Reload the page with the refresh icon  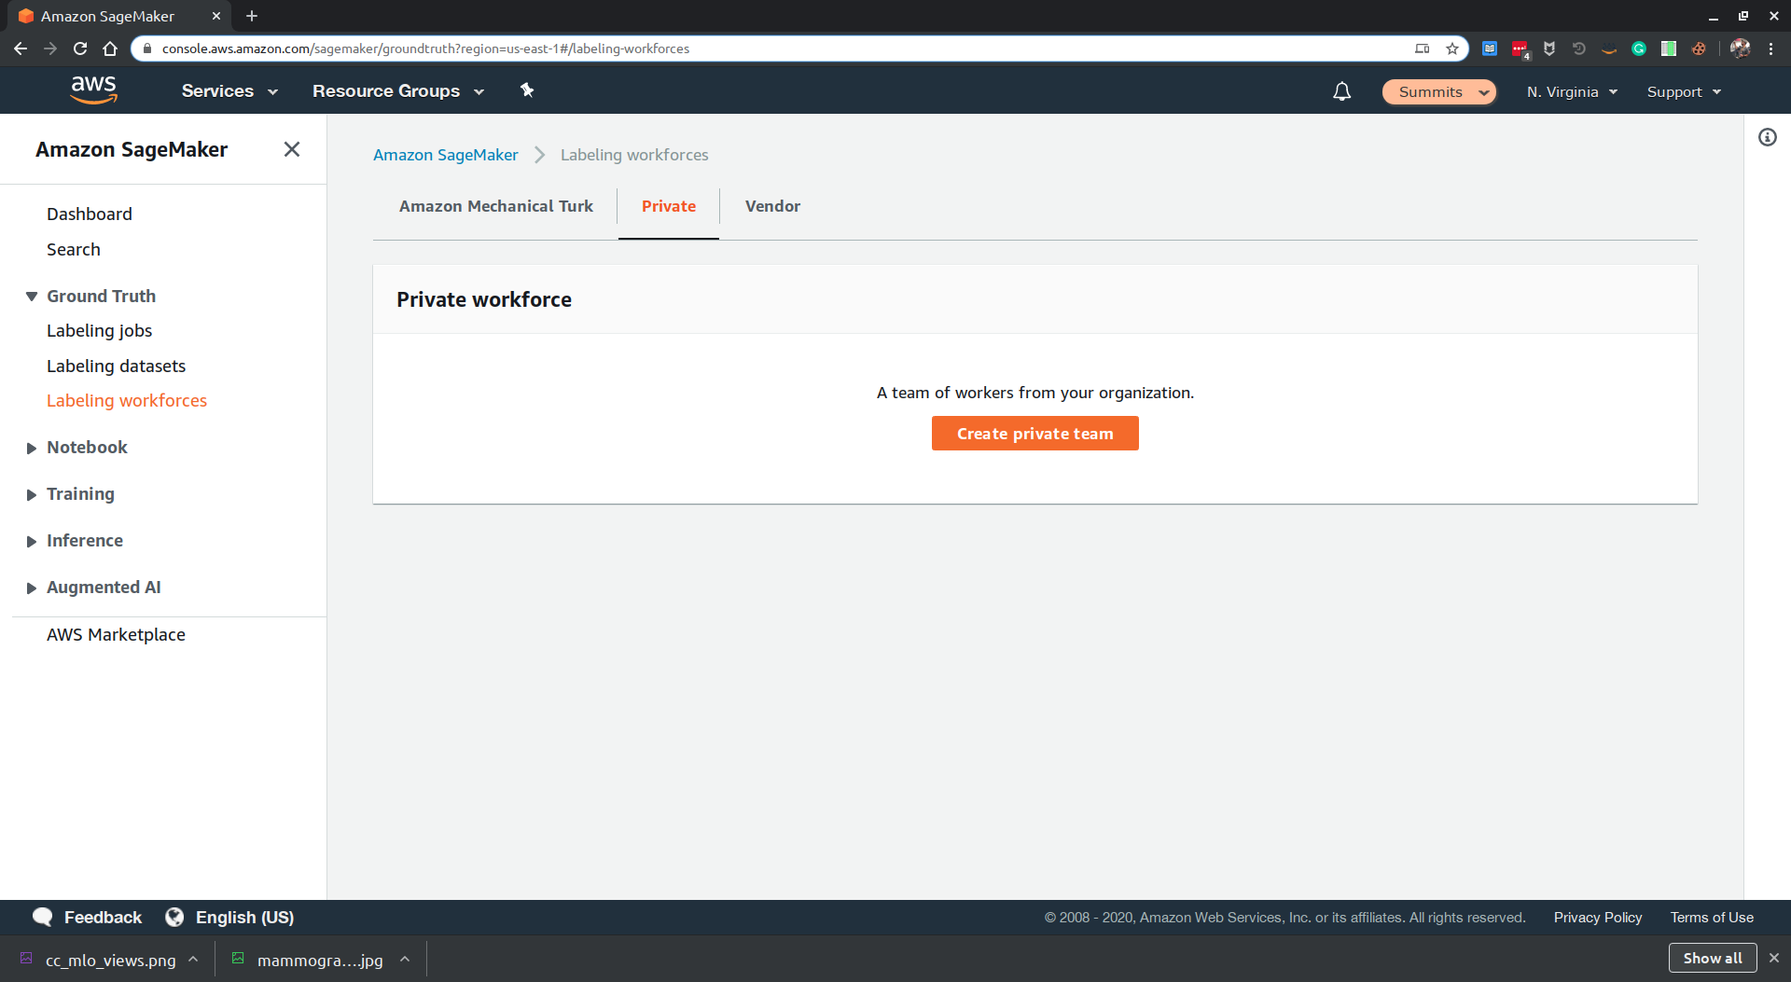[x=80, y=48]
